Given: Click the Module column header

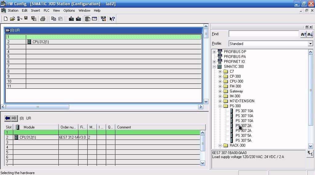Looking at the screenshot, I should 29,127.
